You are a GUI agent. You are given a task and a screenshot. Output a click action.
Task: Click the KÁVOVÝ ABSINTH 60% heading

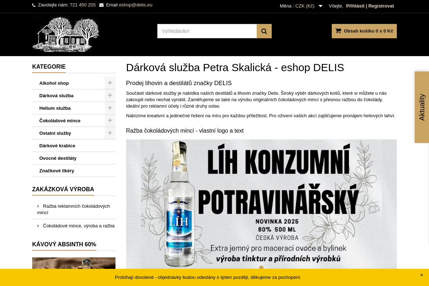[x=64, y=244]
